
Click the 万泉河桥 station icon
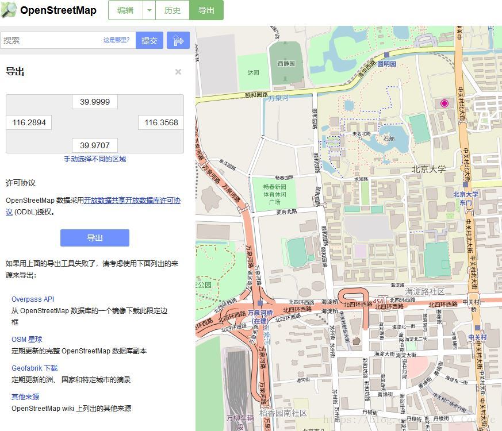[x=260, y=303]
